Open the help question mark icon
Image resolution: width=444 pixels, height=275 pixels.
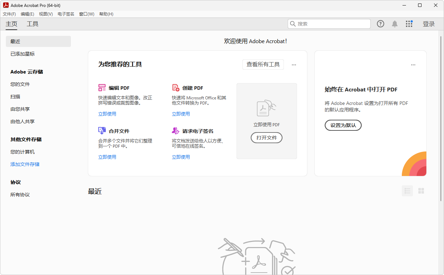380,24
